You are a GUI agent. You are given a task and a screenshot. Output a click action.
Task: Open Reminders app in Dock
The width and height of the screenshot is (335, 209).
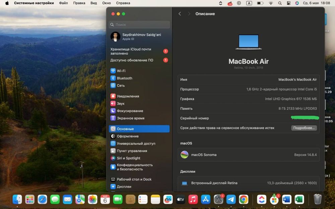point(143,200)
